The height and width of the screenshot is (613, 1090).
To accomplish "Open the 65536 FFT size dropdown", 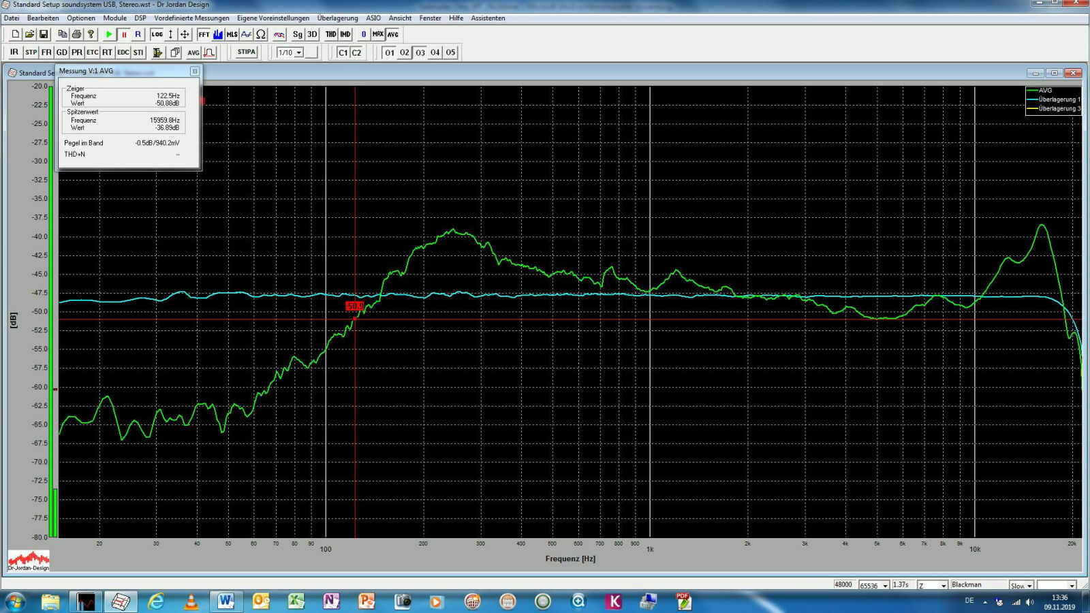I will pyautogui.click(x=885, y=585).
